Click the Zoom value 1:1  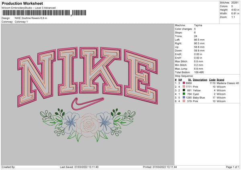click(x=233, y=17)
